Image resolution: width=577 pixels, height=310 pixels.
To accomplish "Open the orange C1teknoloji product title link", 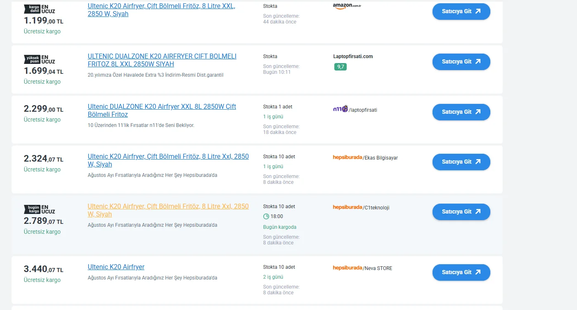I will 168,210.
